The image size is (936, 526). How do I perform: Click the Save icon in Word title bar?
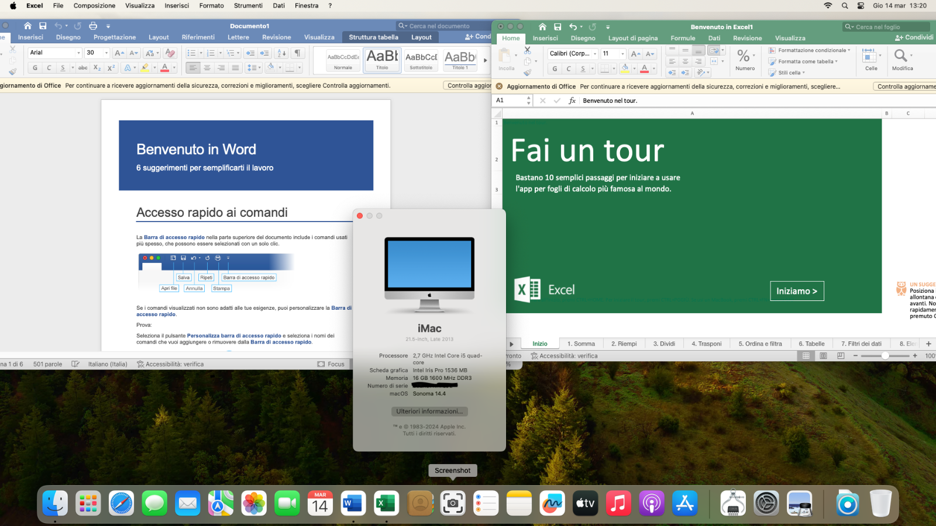(43, 26)
